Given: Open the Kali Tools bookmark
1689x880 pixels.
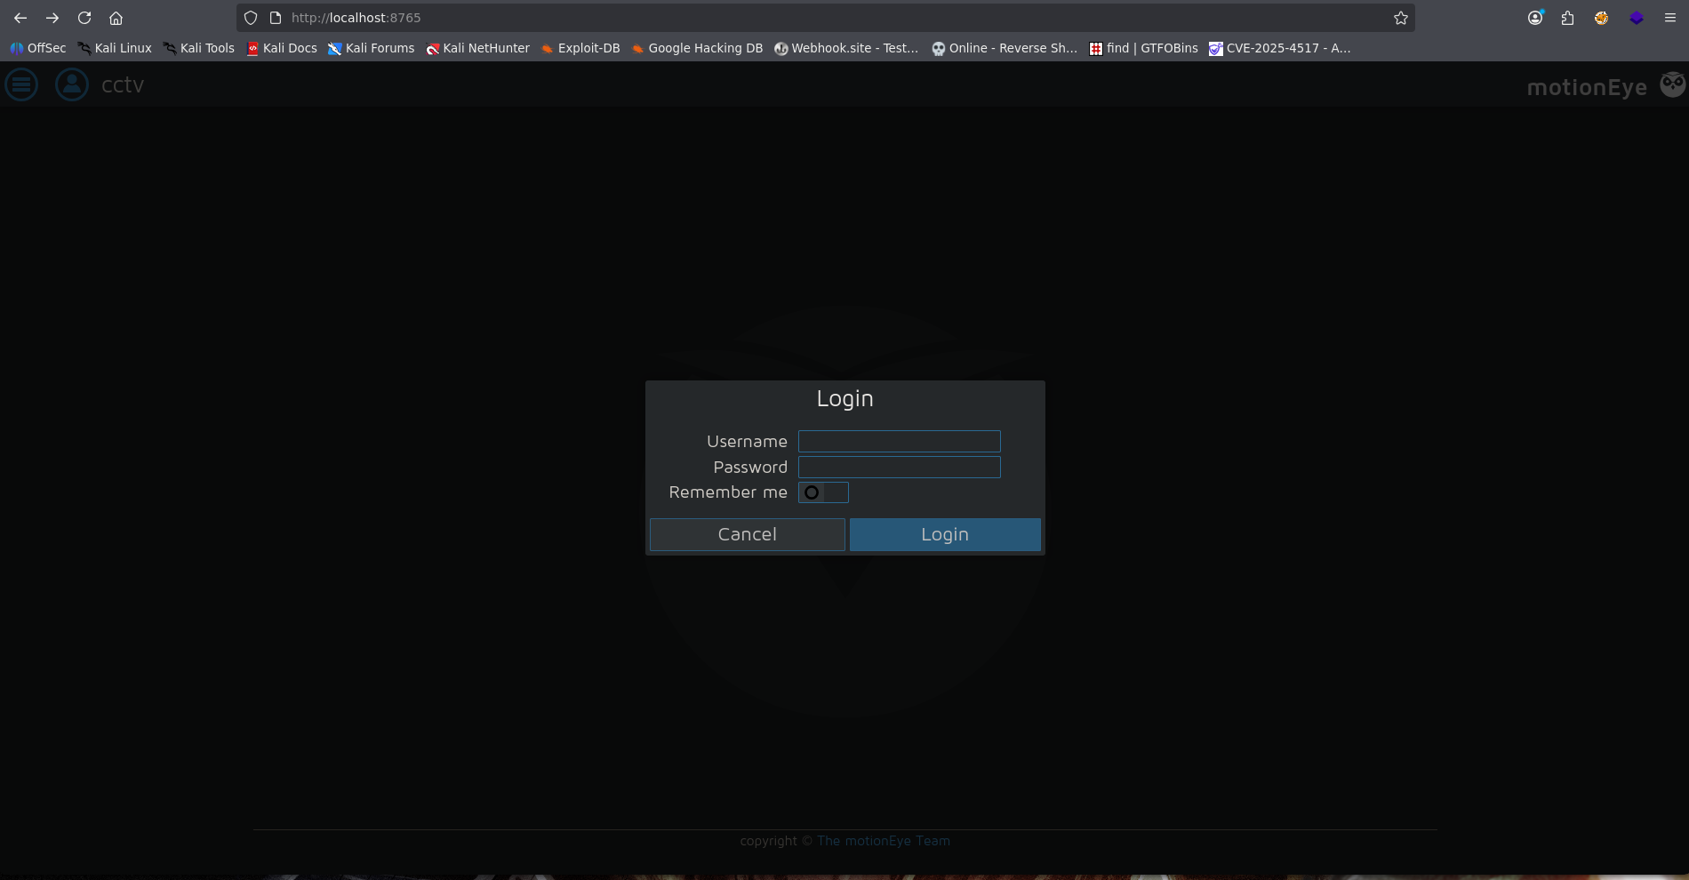Looking at the screenshot, I should pos(199,48).
